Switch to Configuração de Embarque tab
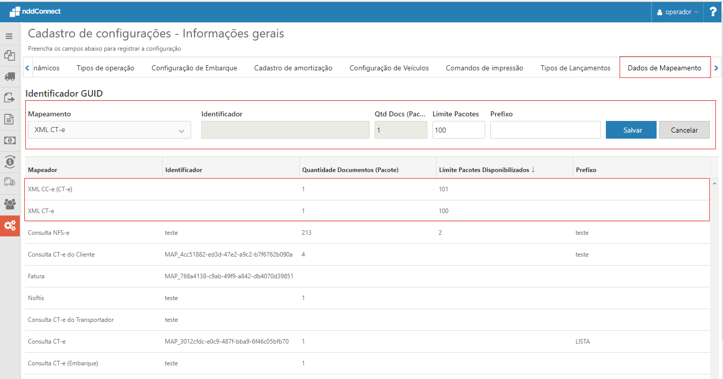723x379 pixels. (194, 68)
